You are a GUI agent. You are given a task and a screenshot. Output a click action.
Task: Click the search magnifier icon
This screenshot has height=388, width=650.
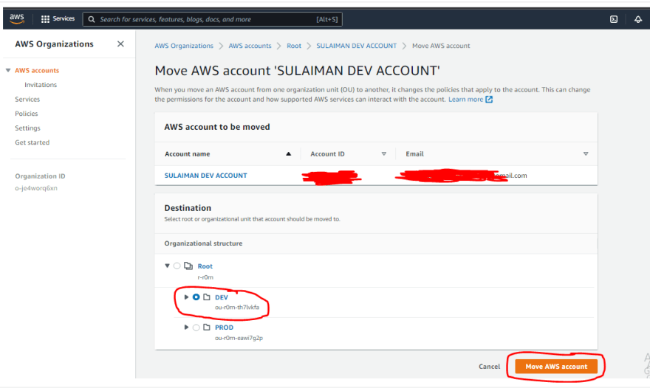pos(92,19)
